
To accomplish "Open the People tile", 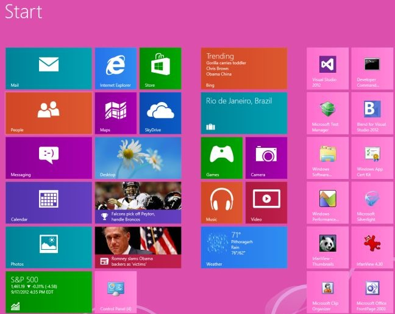I will 49,113.
